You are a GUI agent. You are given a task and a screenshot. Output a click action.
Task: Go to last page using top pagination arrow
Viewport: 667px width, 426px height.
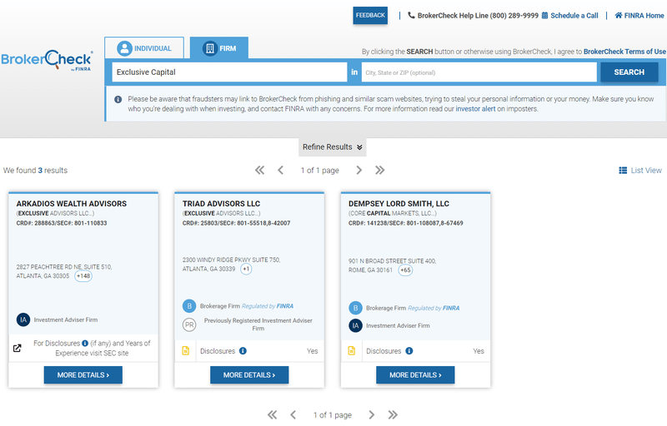[x=380, y=170]
